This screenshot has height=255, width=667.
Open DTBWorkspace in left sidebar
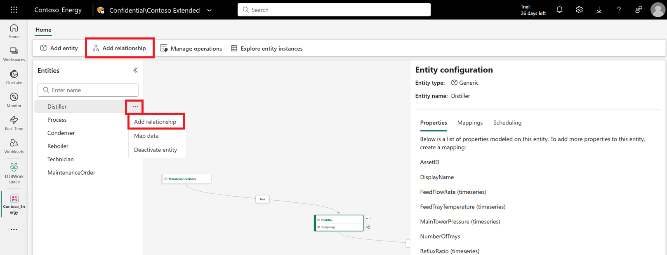click(x=14, y=173)
